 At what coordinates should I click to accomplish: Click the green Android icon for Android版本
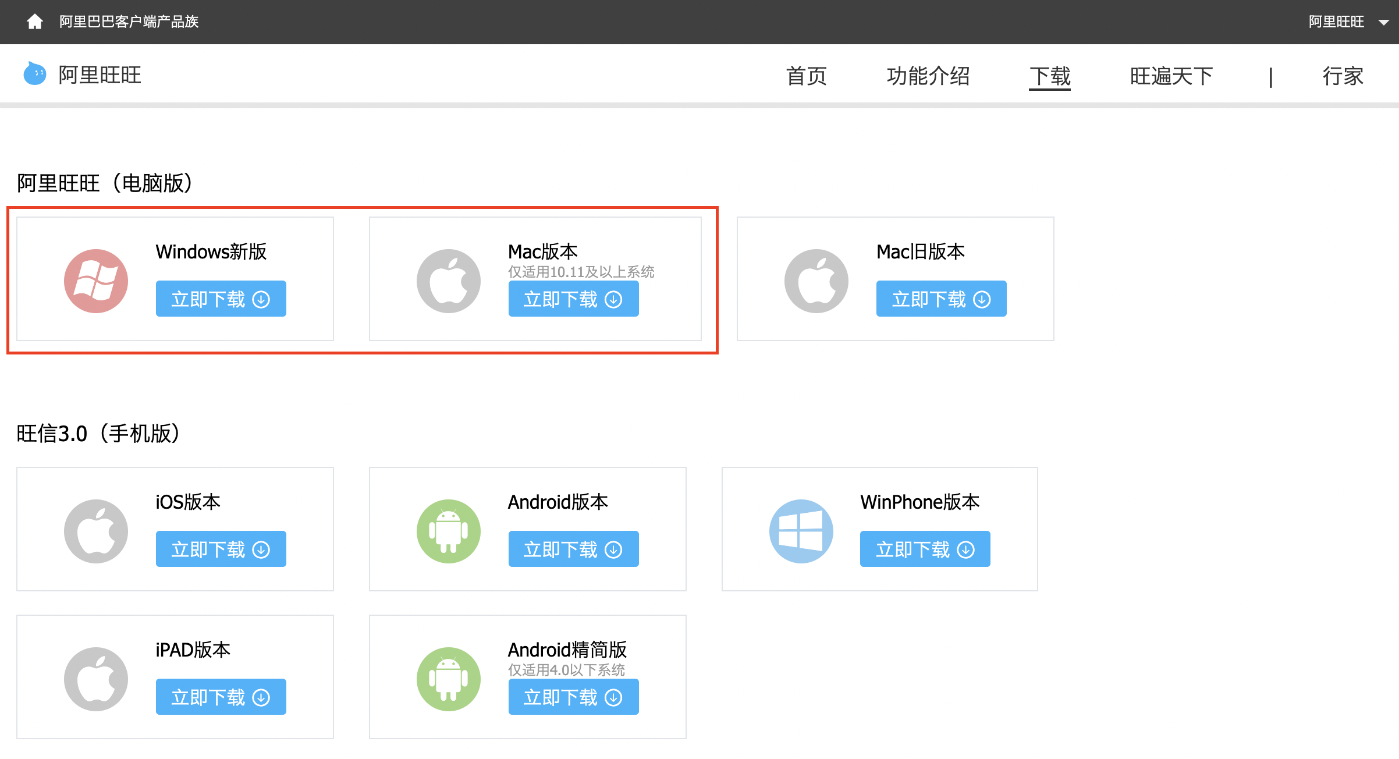tap(449, 531)
